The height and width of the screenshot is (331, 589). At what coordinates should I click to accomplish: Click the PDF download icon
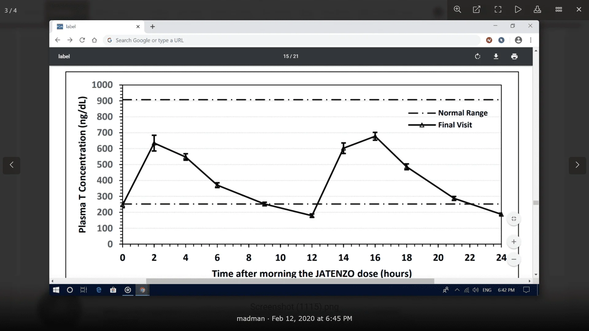(496, 56)
